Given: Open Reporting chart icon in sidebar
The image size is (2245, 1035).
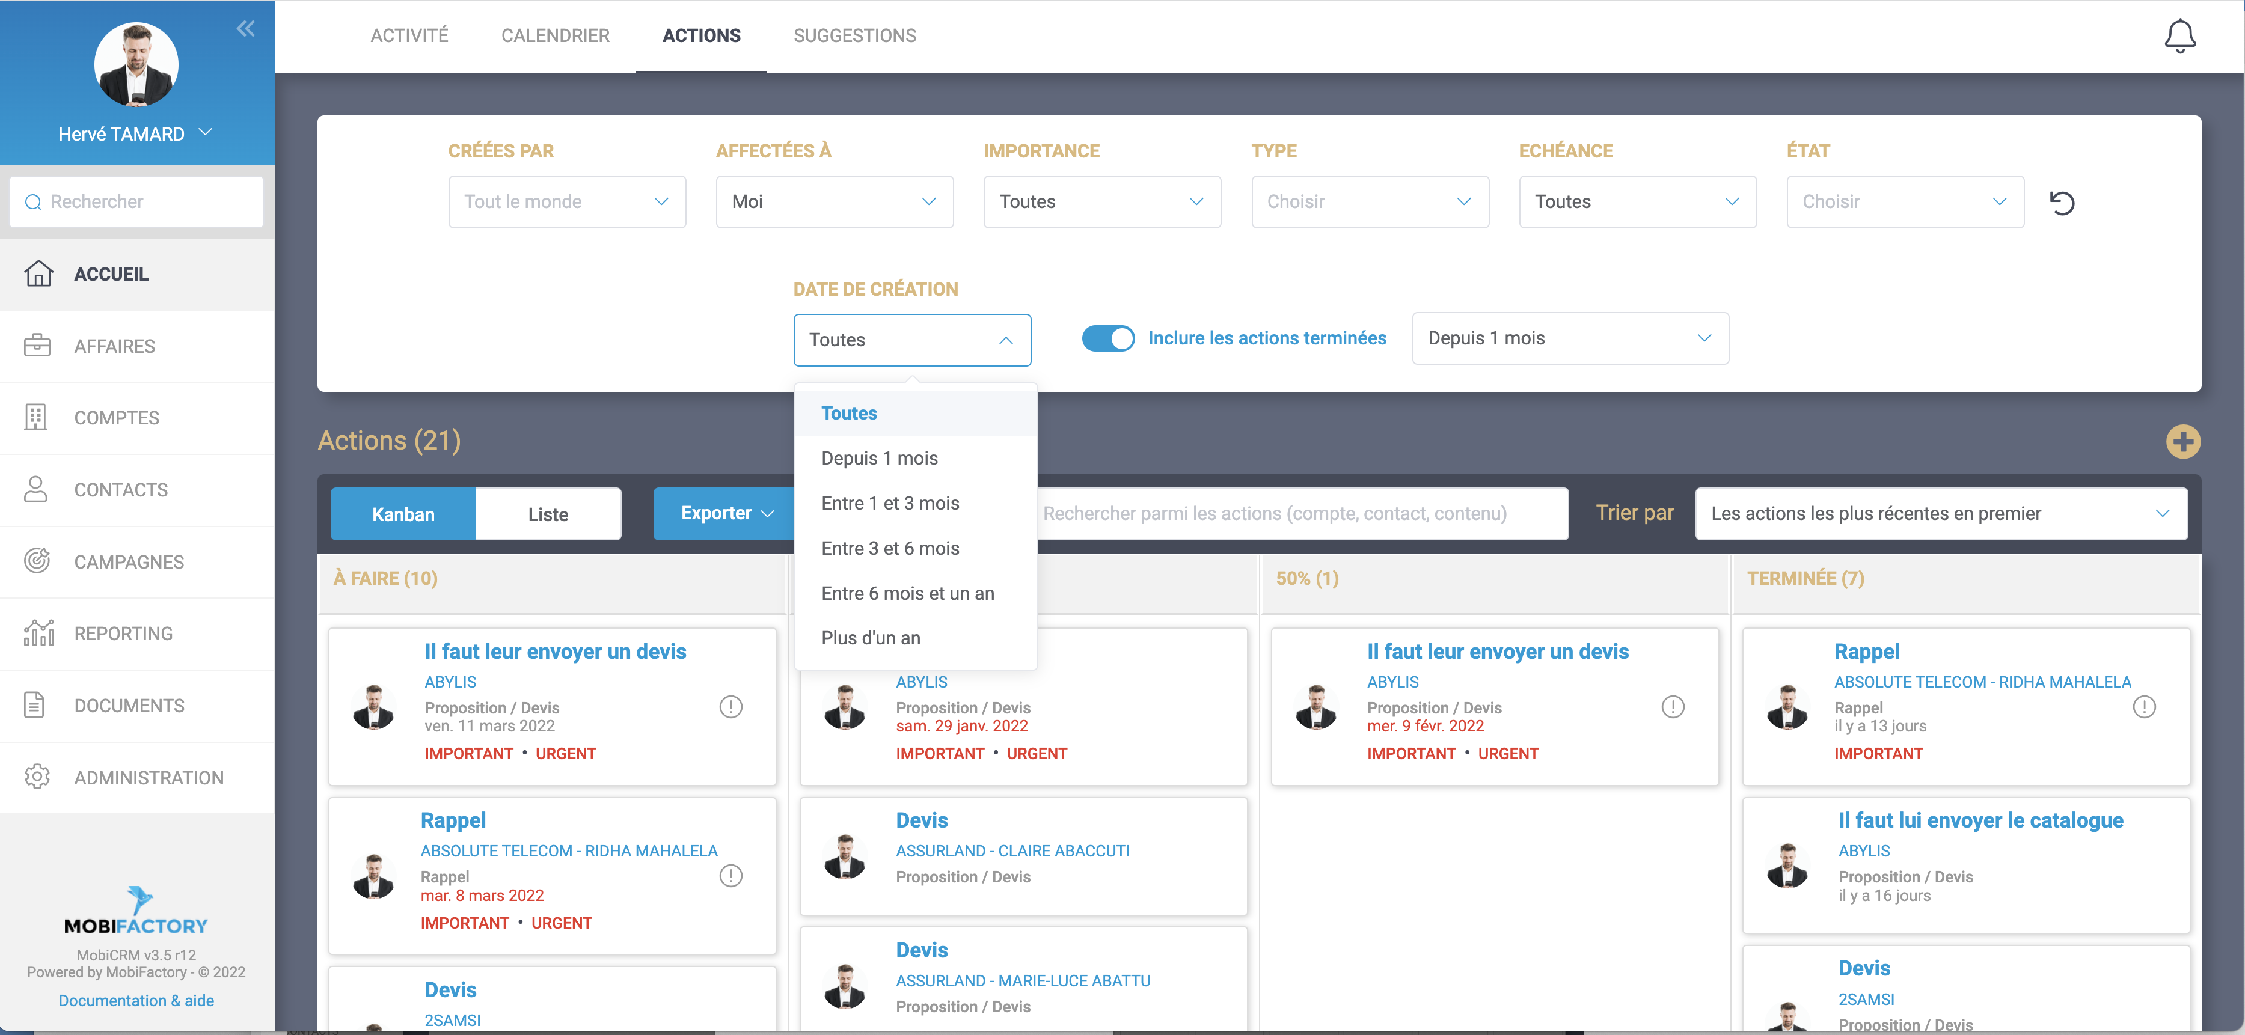Looking at the screenshot, I should [38, 634].
